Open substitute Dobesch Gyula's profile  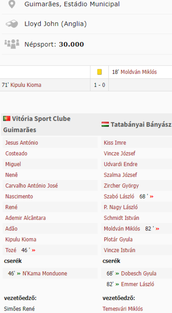(x=139, y=274)
